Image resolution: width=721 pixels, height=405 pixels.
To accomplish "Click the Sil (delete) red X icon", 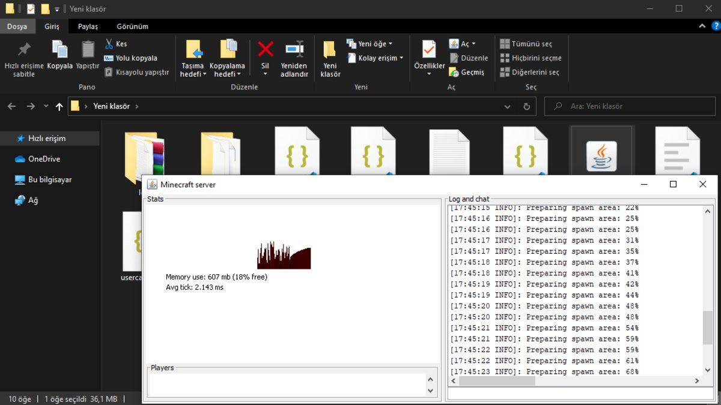I will (265, 49).
